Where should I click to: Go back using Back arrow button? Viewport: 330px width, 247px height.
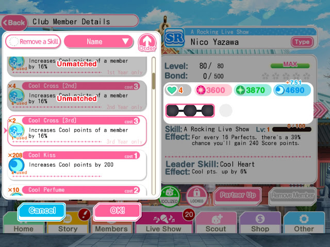(x=14, y=23)
